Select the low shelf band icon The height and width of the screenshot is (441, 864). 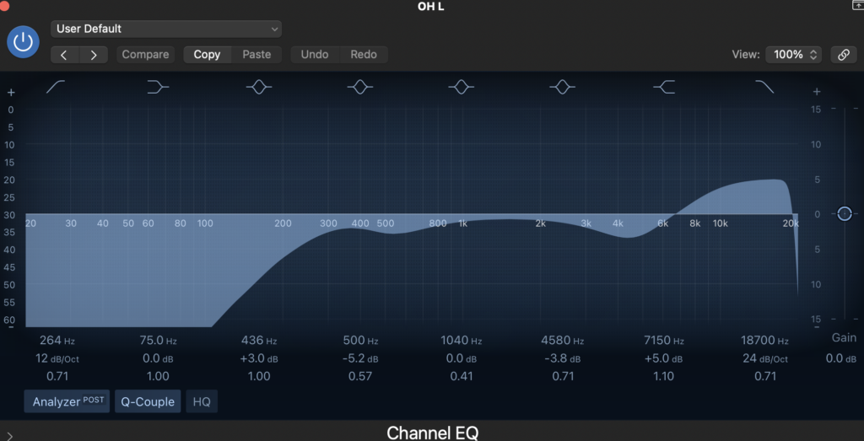tap(158, 87)
